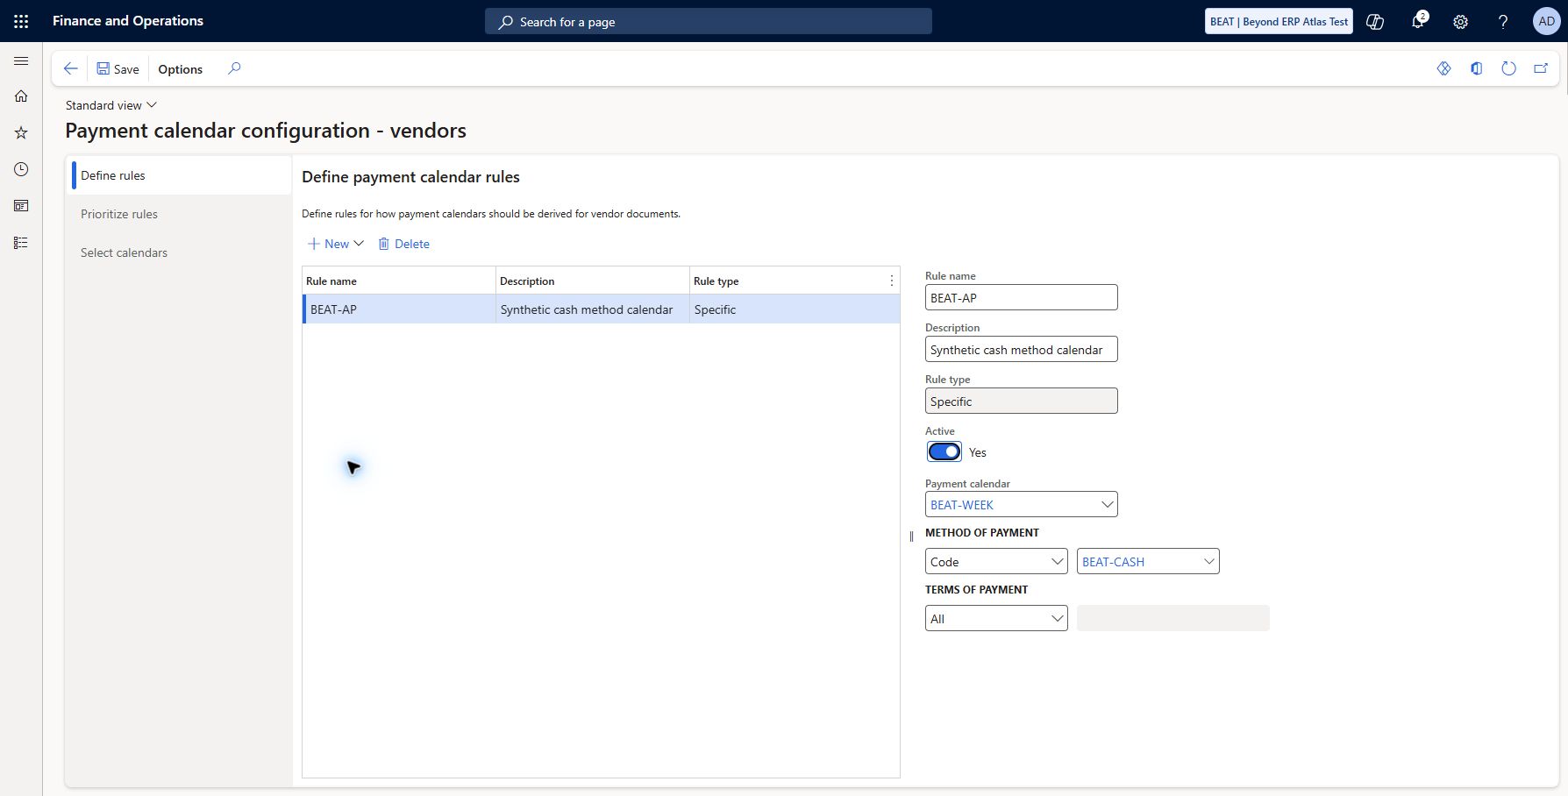Open in new window icon
The image size is (1568, 796).
[1541, 68]
